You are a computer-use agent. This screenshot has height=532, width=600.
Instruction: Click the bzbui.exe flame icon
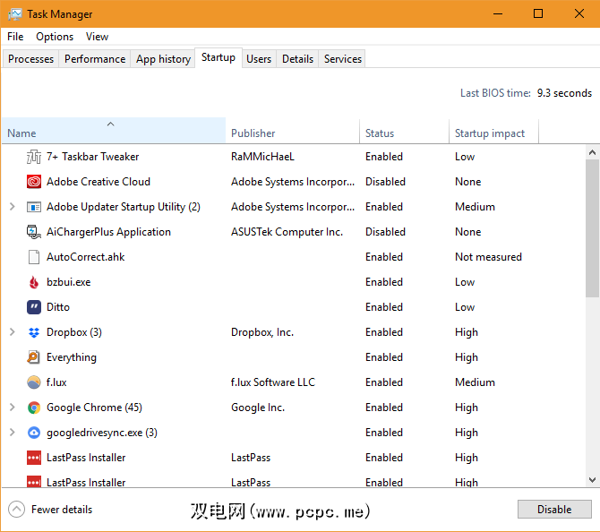click(x=34, y=282)
